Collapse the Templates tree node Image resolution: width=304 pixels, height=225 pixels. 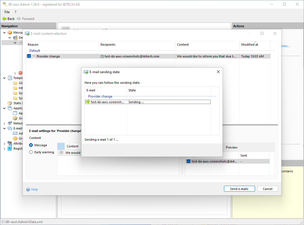tap(4, 78)
